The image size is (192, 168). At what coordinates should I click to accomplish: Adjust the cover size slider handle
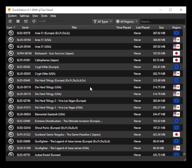coord(44,21)
